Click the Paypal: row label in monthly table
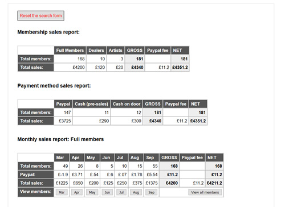This screenshot has height=207, width=285. tap(36, 175)
